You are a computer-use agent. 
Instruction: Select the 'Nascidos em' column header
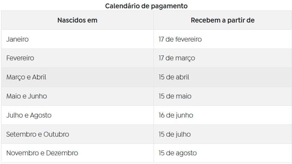tap(77, 20)
